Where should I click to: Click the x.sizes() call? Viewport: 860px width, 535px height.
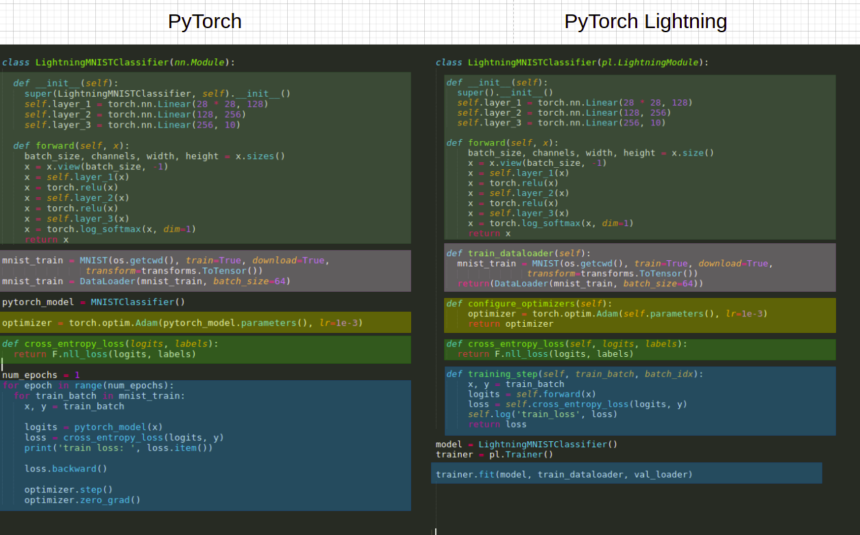260,156
